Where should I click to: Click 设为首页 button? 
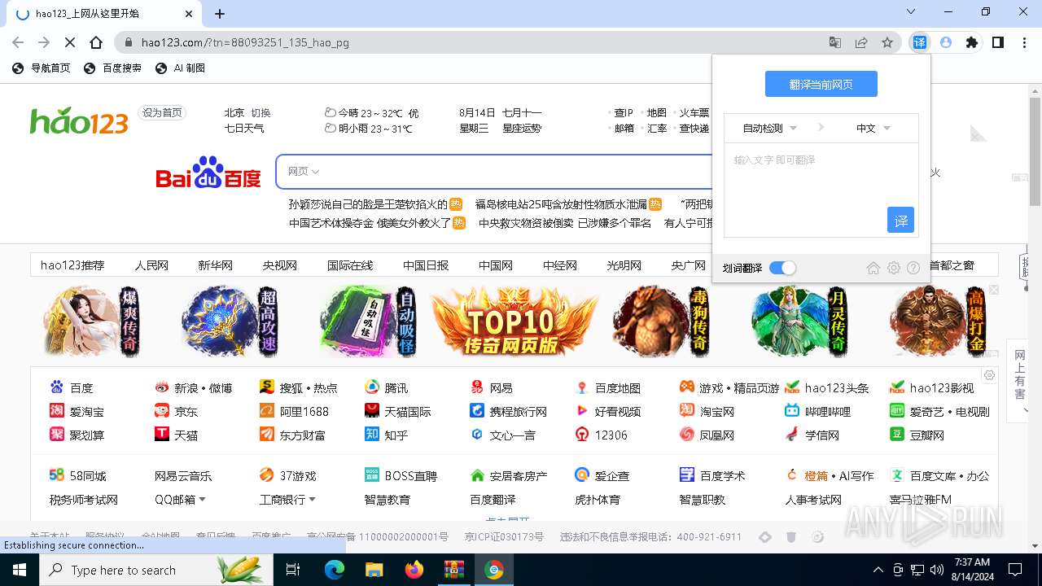[162, 112]
